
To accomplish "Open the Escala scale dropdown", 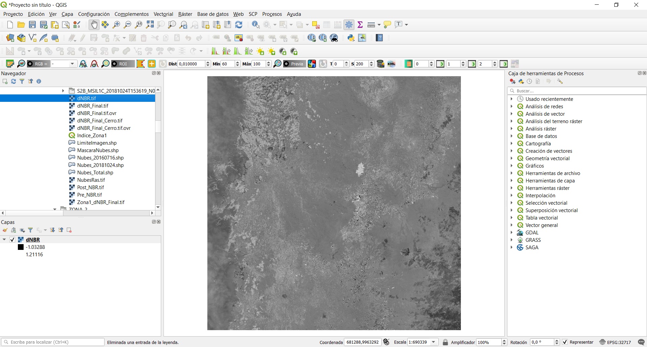I will coord(434,342).
